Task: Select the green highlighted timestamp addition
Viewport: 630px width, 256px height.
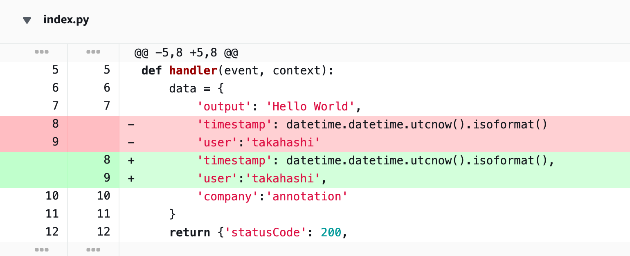Action: [368, 160]
